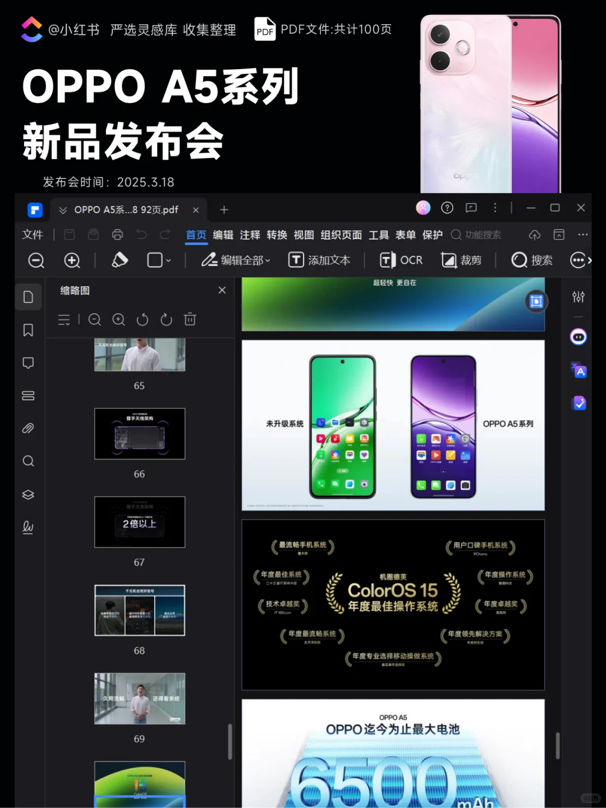Viewport: 606px width, 808px height.
Task: Click the 裁剪 crop button
Action: click(461, 260)
